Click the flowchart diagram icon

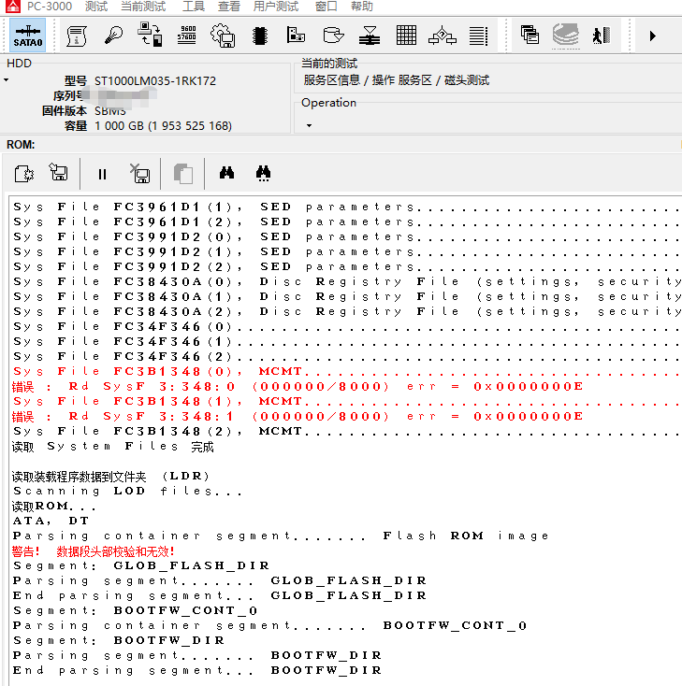(x=442, y=36)
